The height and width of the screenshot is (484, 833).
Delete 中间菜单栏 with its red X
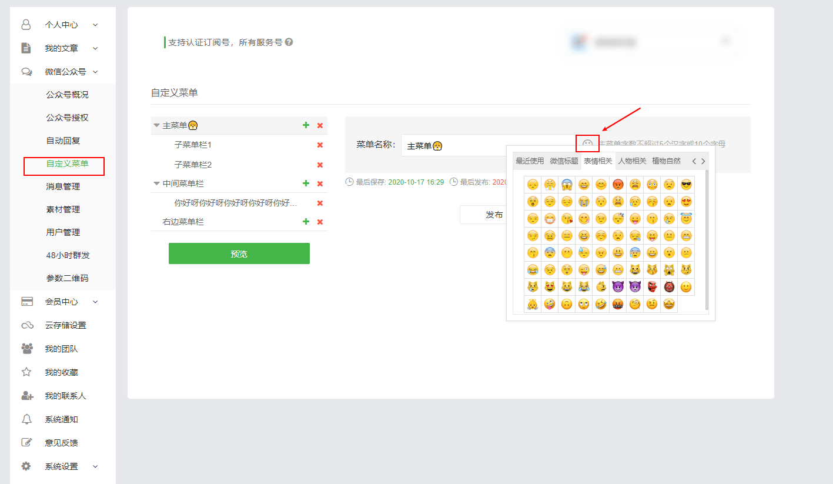click(320, 183)
